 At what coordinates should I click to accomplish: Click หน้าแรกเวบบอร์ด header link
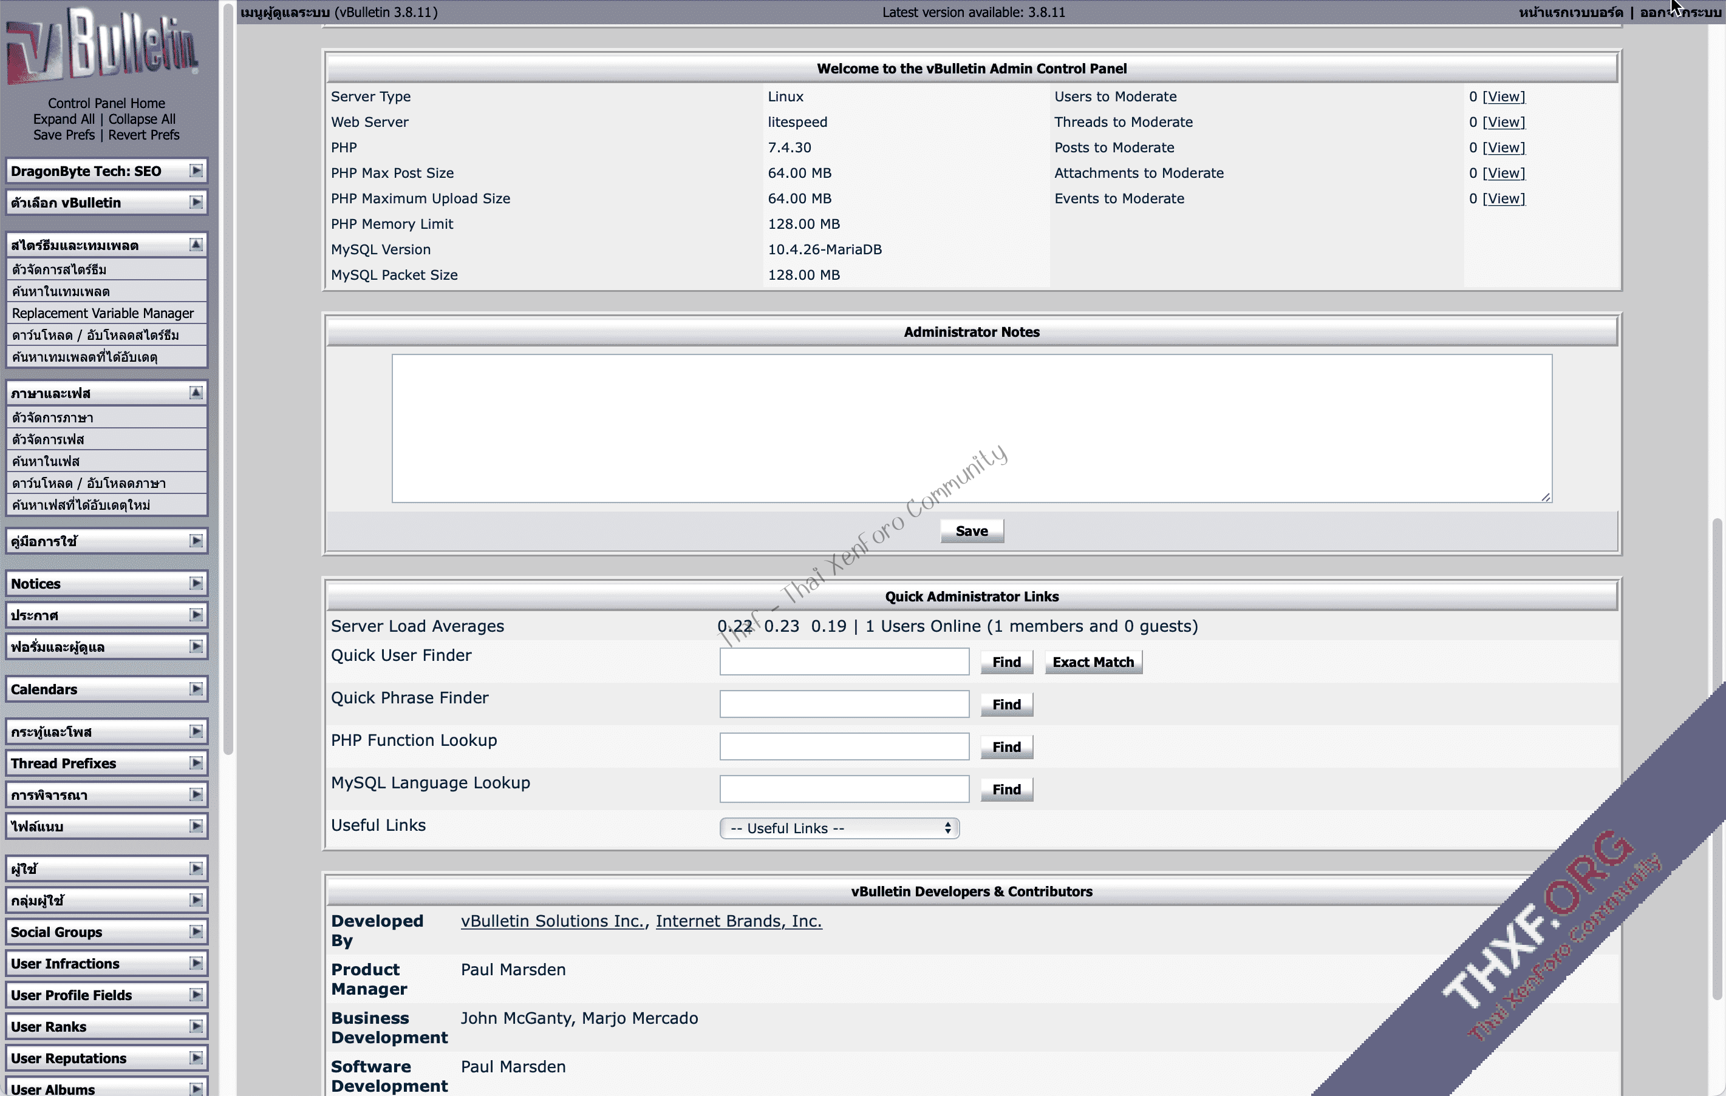[1570, 12]
